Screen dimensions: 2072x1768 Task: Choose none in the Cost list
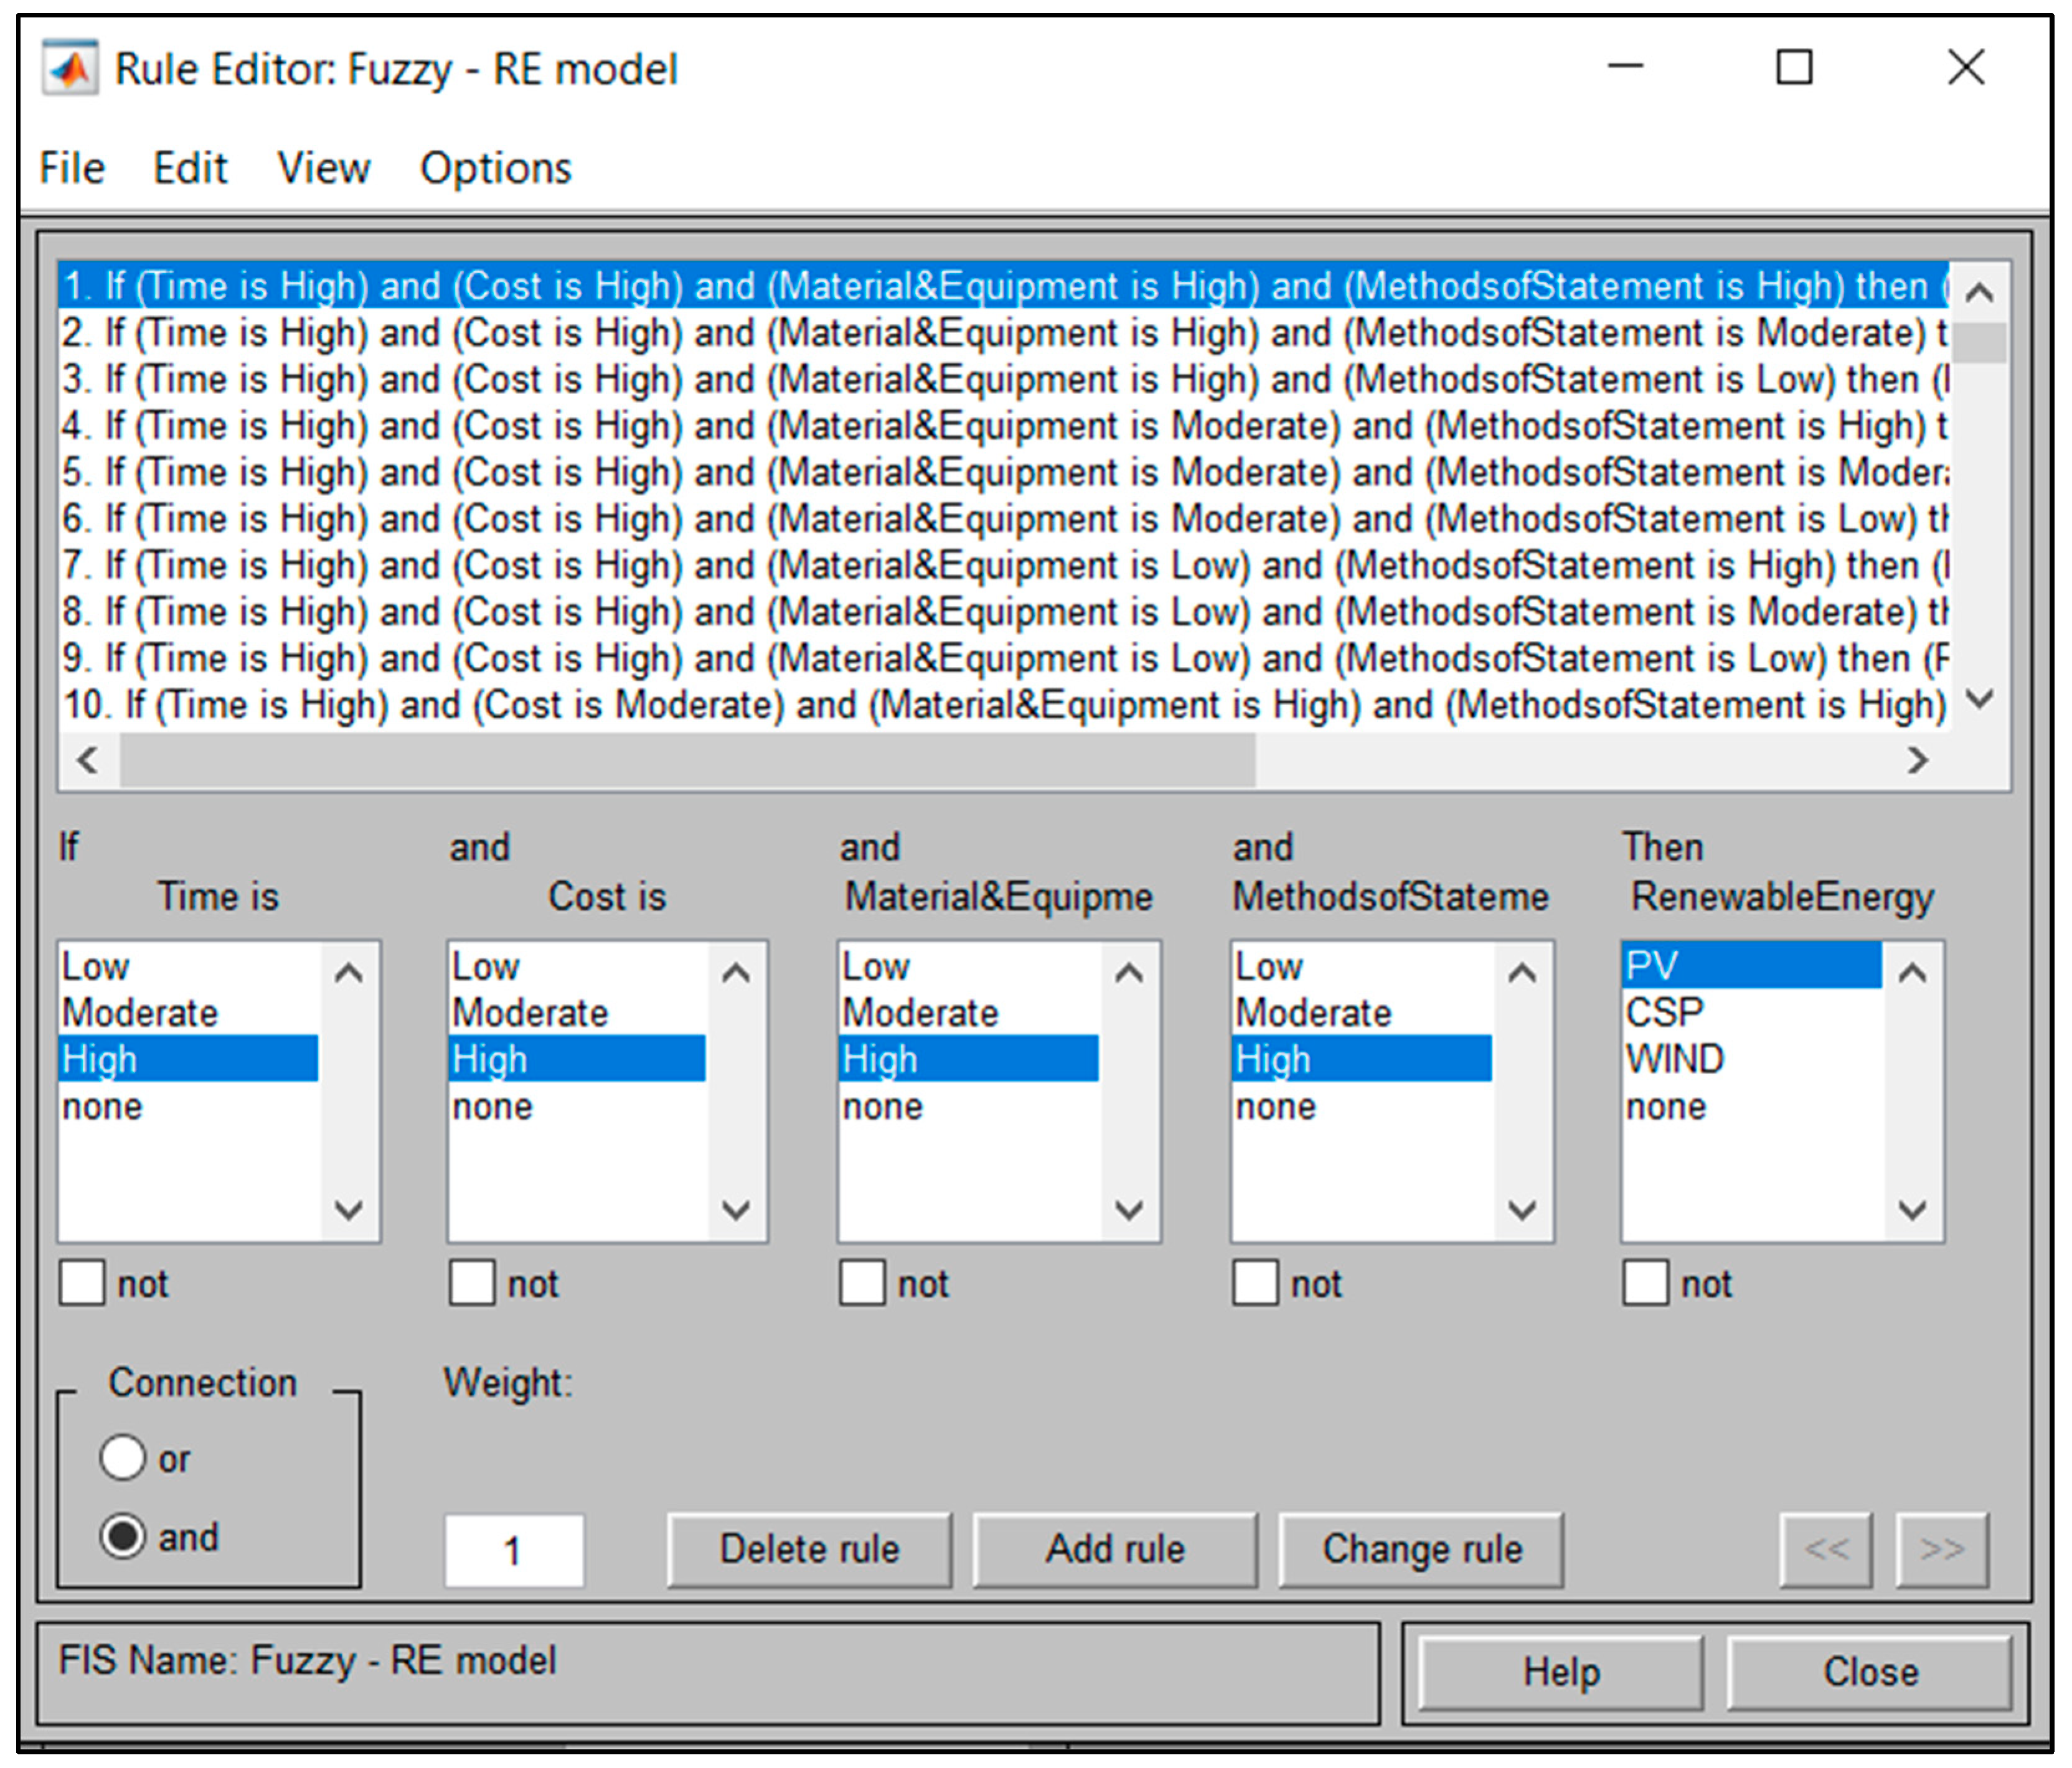click(x=578, y=1106)
